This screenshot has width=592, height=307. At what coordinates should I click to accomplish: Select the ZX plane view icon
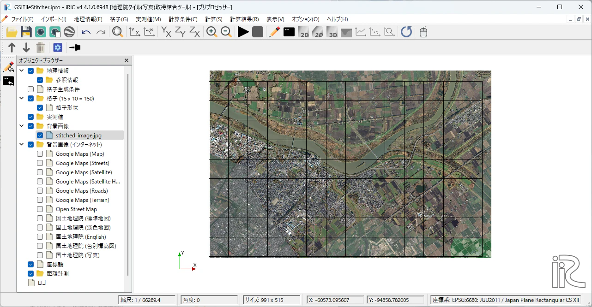[194, 32]
